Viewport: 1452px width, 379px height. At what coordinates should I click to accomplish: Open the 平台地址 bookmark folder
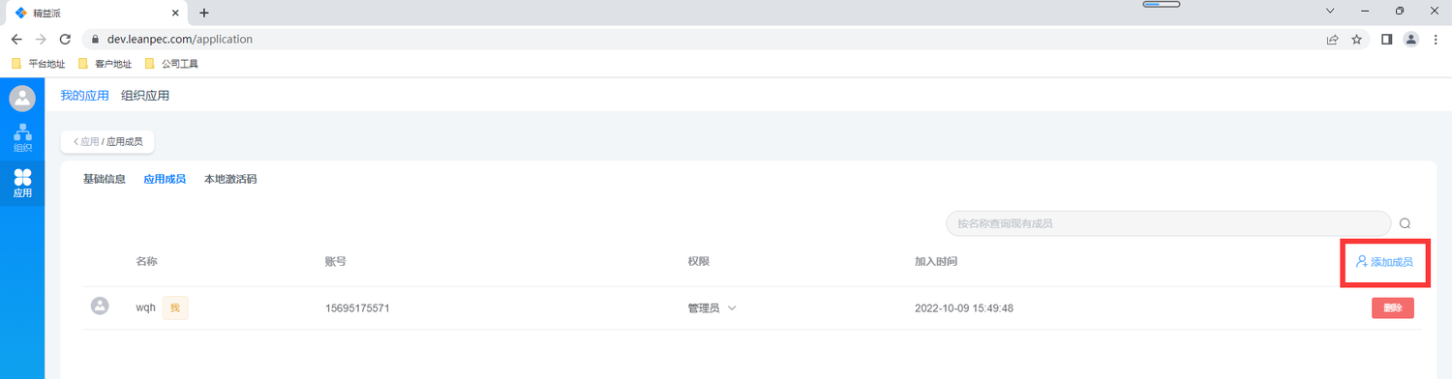39,64
